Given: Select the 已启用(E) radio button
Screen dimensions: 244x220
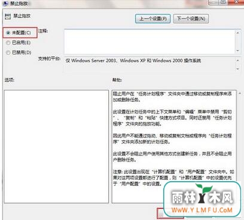Looking at the screenshot, I should [8, 42].
